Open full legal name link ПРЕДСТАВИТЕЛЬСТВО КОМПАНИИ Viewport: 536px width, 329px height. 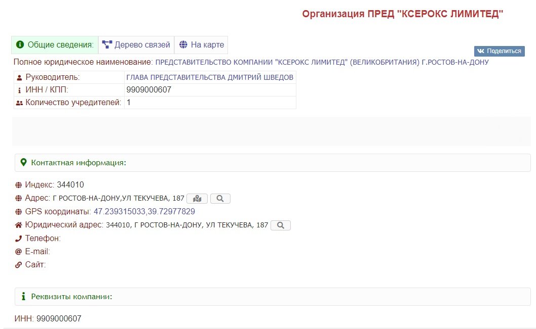coord(322,62)
